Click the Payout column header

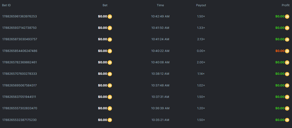pos(201,5)
